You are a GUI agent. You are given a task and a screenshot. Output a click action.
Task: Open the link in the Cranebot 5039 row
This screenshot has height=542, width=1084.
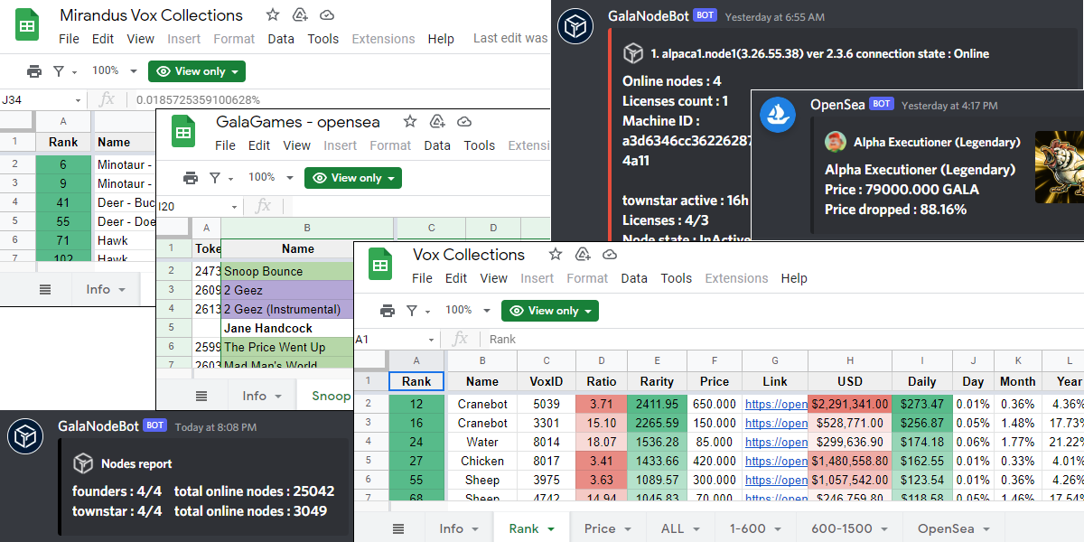pyautogui.click(x=776, y=404)
